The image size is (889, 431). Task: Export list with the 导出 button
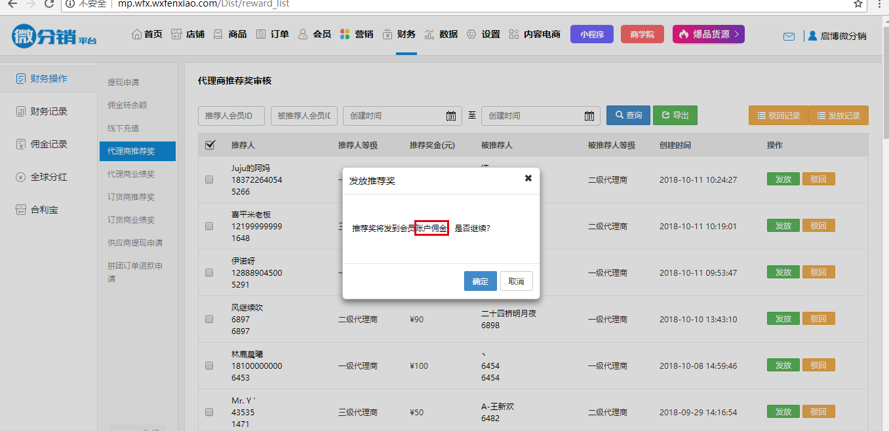tap(675, 115)
